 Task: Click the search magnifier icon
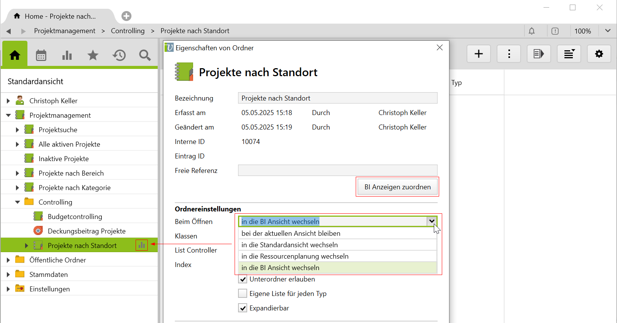coord(145,56)
